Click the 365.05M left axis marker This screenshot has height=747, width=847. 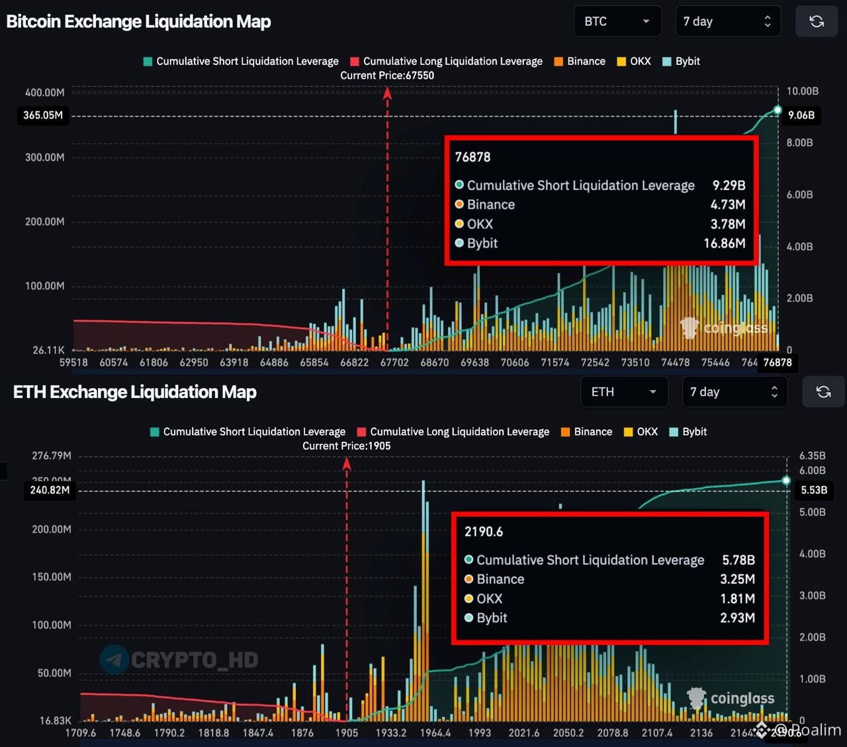tap(43, 115)
